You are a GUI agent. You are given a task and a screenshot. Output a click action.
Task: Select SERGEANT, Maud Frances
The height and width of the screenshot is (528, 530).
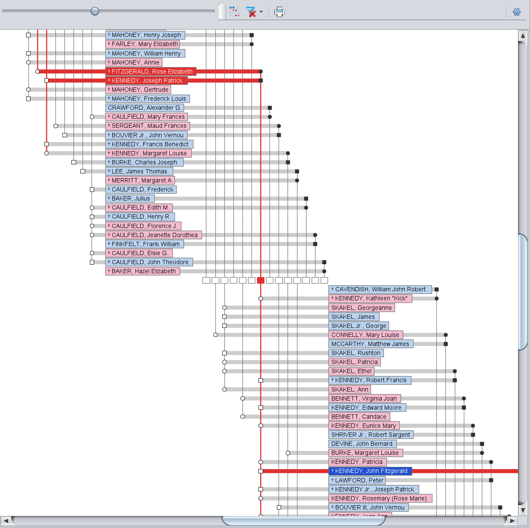pos(147,126)
